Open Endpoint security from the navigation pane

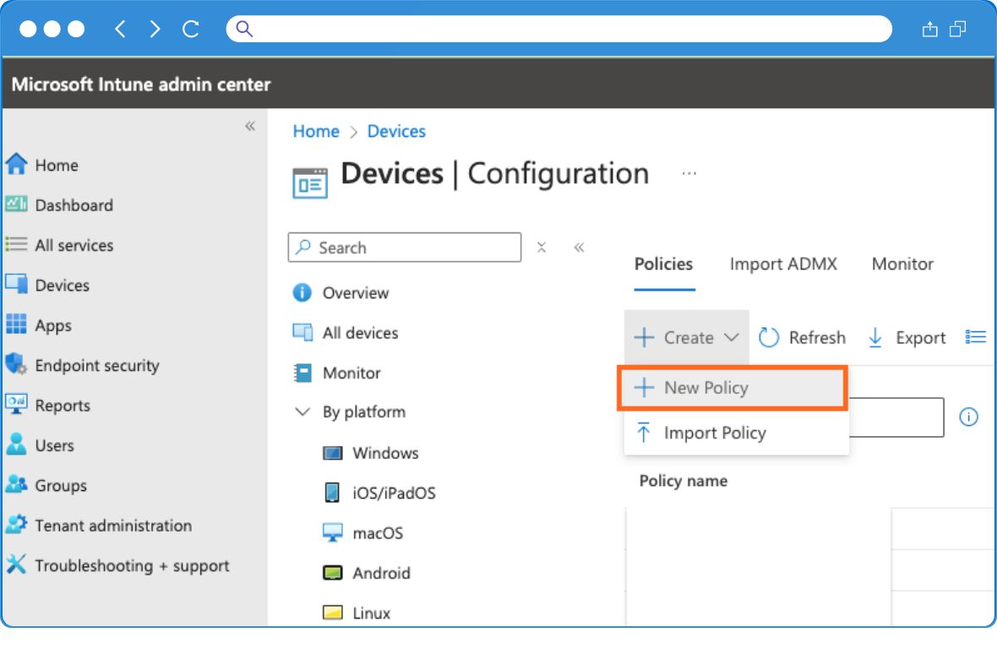point(97,365)
